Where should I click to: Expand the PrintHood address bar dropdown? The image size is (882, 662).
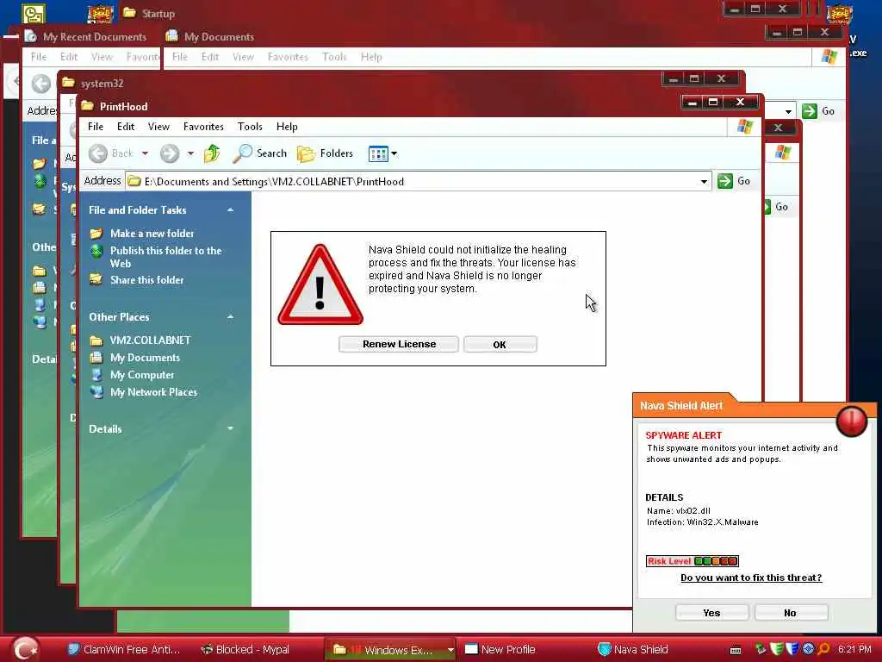click(704, 181)
